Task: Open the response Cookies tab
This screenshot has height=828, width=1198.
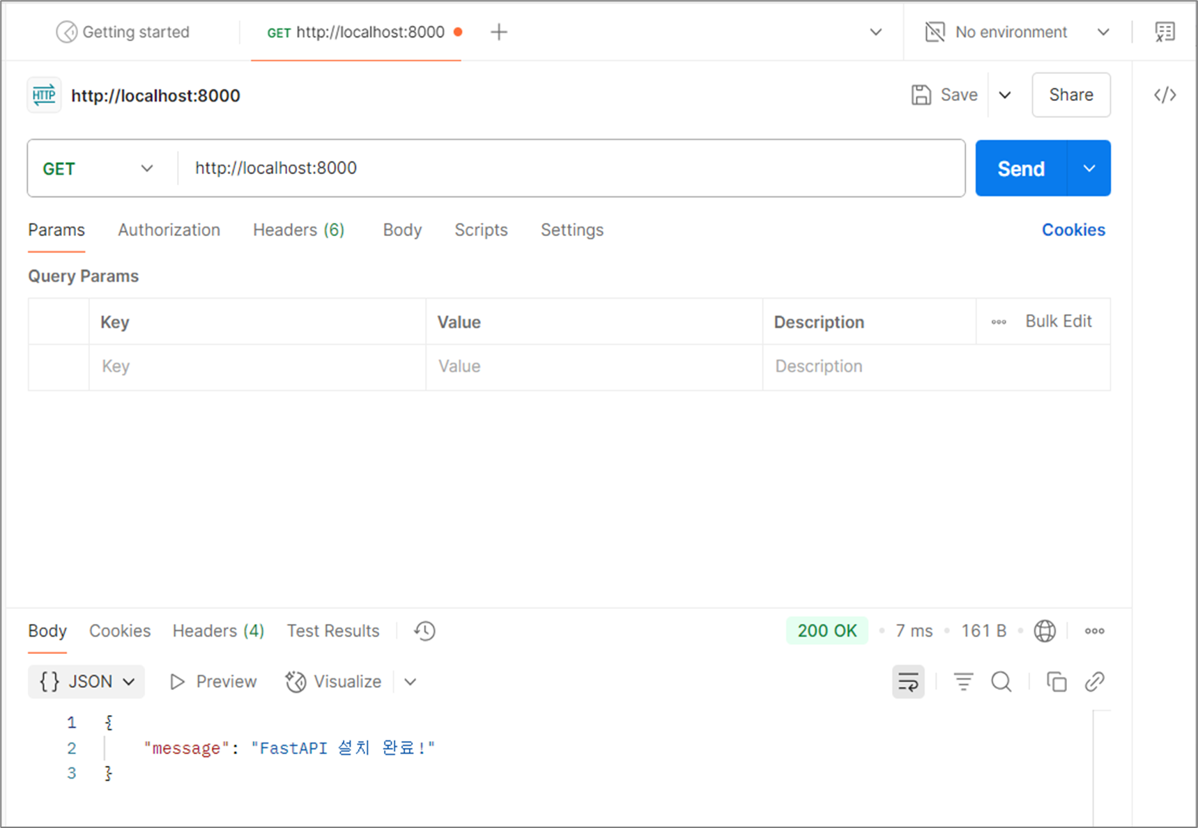Action: (120, 631)
